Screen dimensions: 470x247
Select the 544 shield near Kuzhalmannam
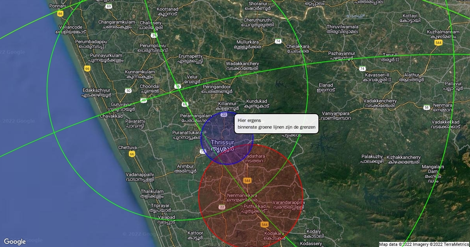[438, 43]
